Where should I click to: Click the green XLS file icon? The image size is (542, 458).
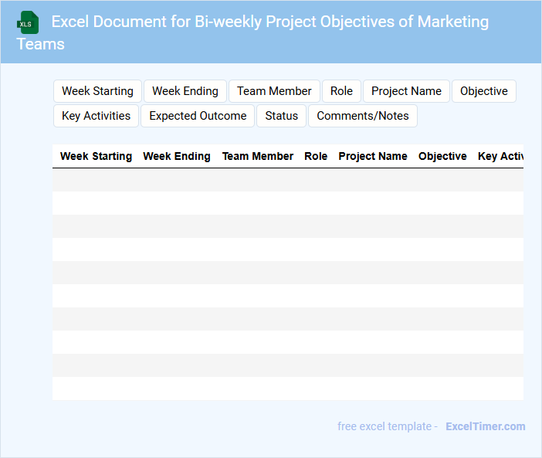(28, 22)
